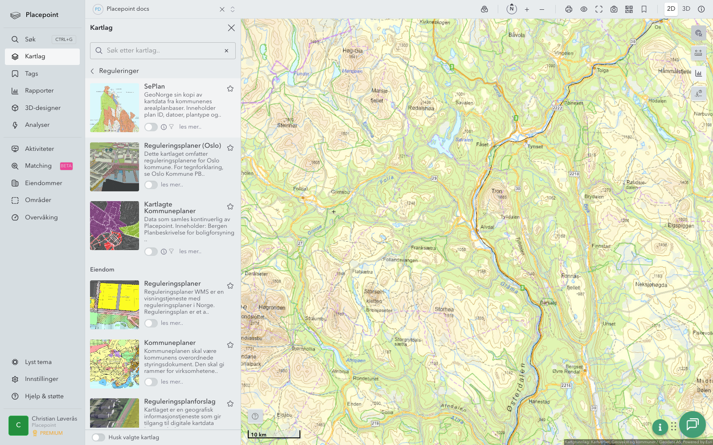This screenshot has width=713, height=445.
Task: Open Matching beta feature
Action: 42,166
